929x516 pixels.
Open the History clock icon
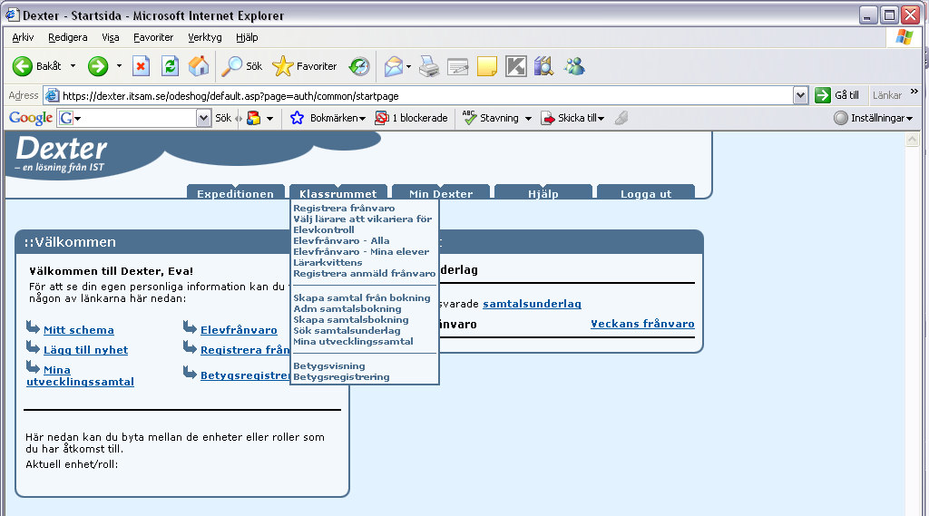(x=359, y=66)
